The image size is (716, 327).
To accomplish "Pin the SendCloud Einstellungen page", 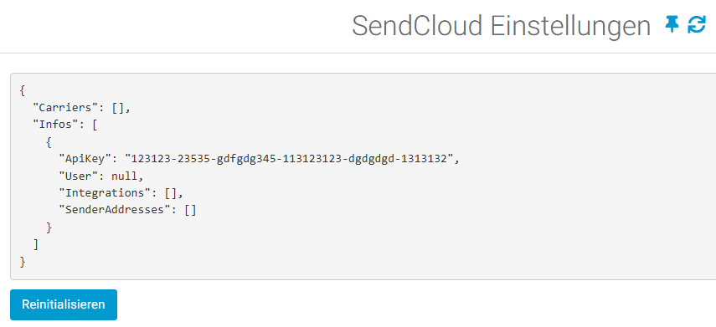I will tap(672, 24).
